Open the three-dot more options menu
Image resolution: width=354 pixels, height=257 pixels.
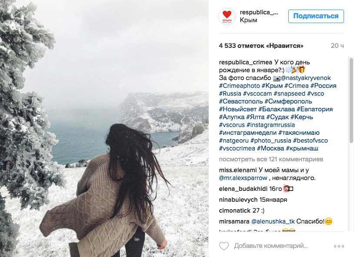tap(339, 246)
